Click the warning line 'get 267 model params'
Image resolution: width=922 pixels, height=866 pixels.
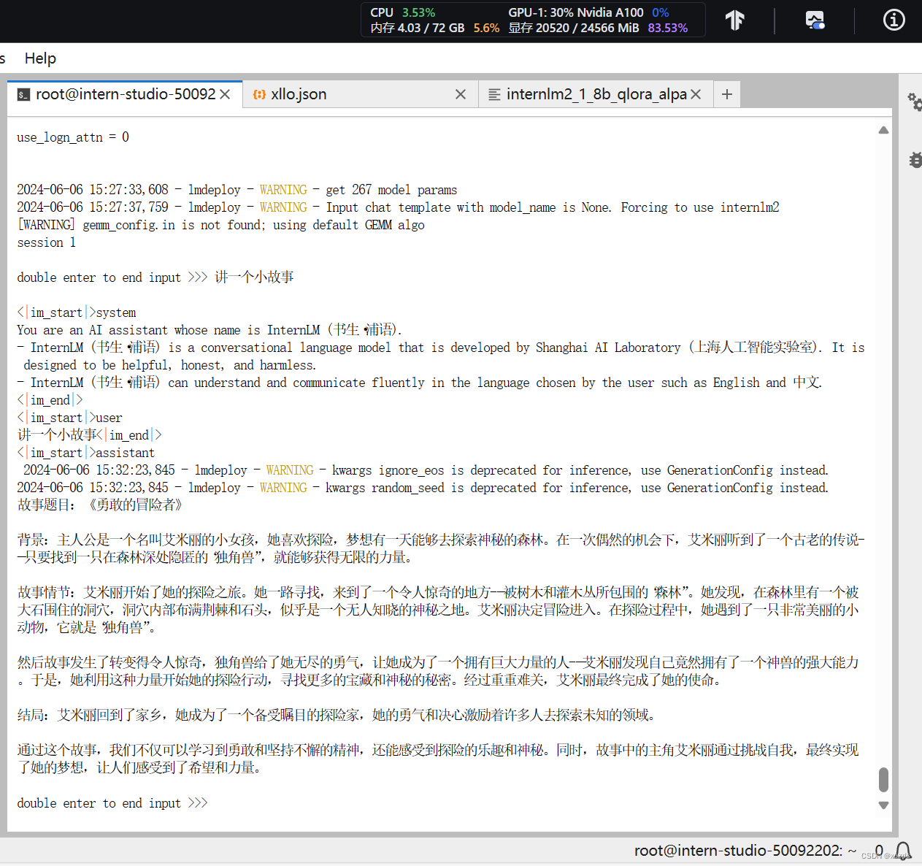click(237, 190)
